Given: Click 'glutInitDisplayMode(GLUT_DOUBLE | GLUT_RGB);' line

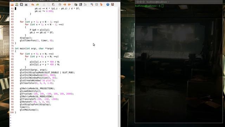Looking at the screenshot, I should click(x=47, y=72).
